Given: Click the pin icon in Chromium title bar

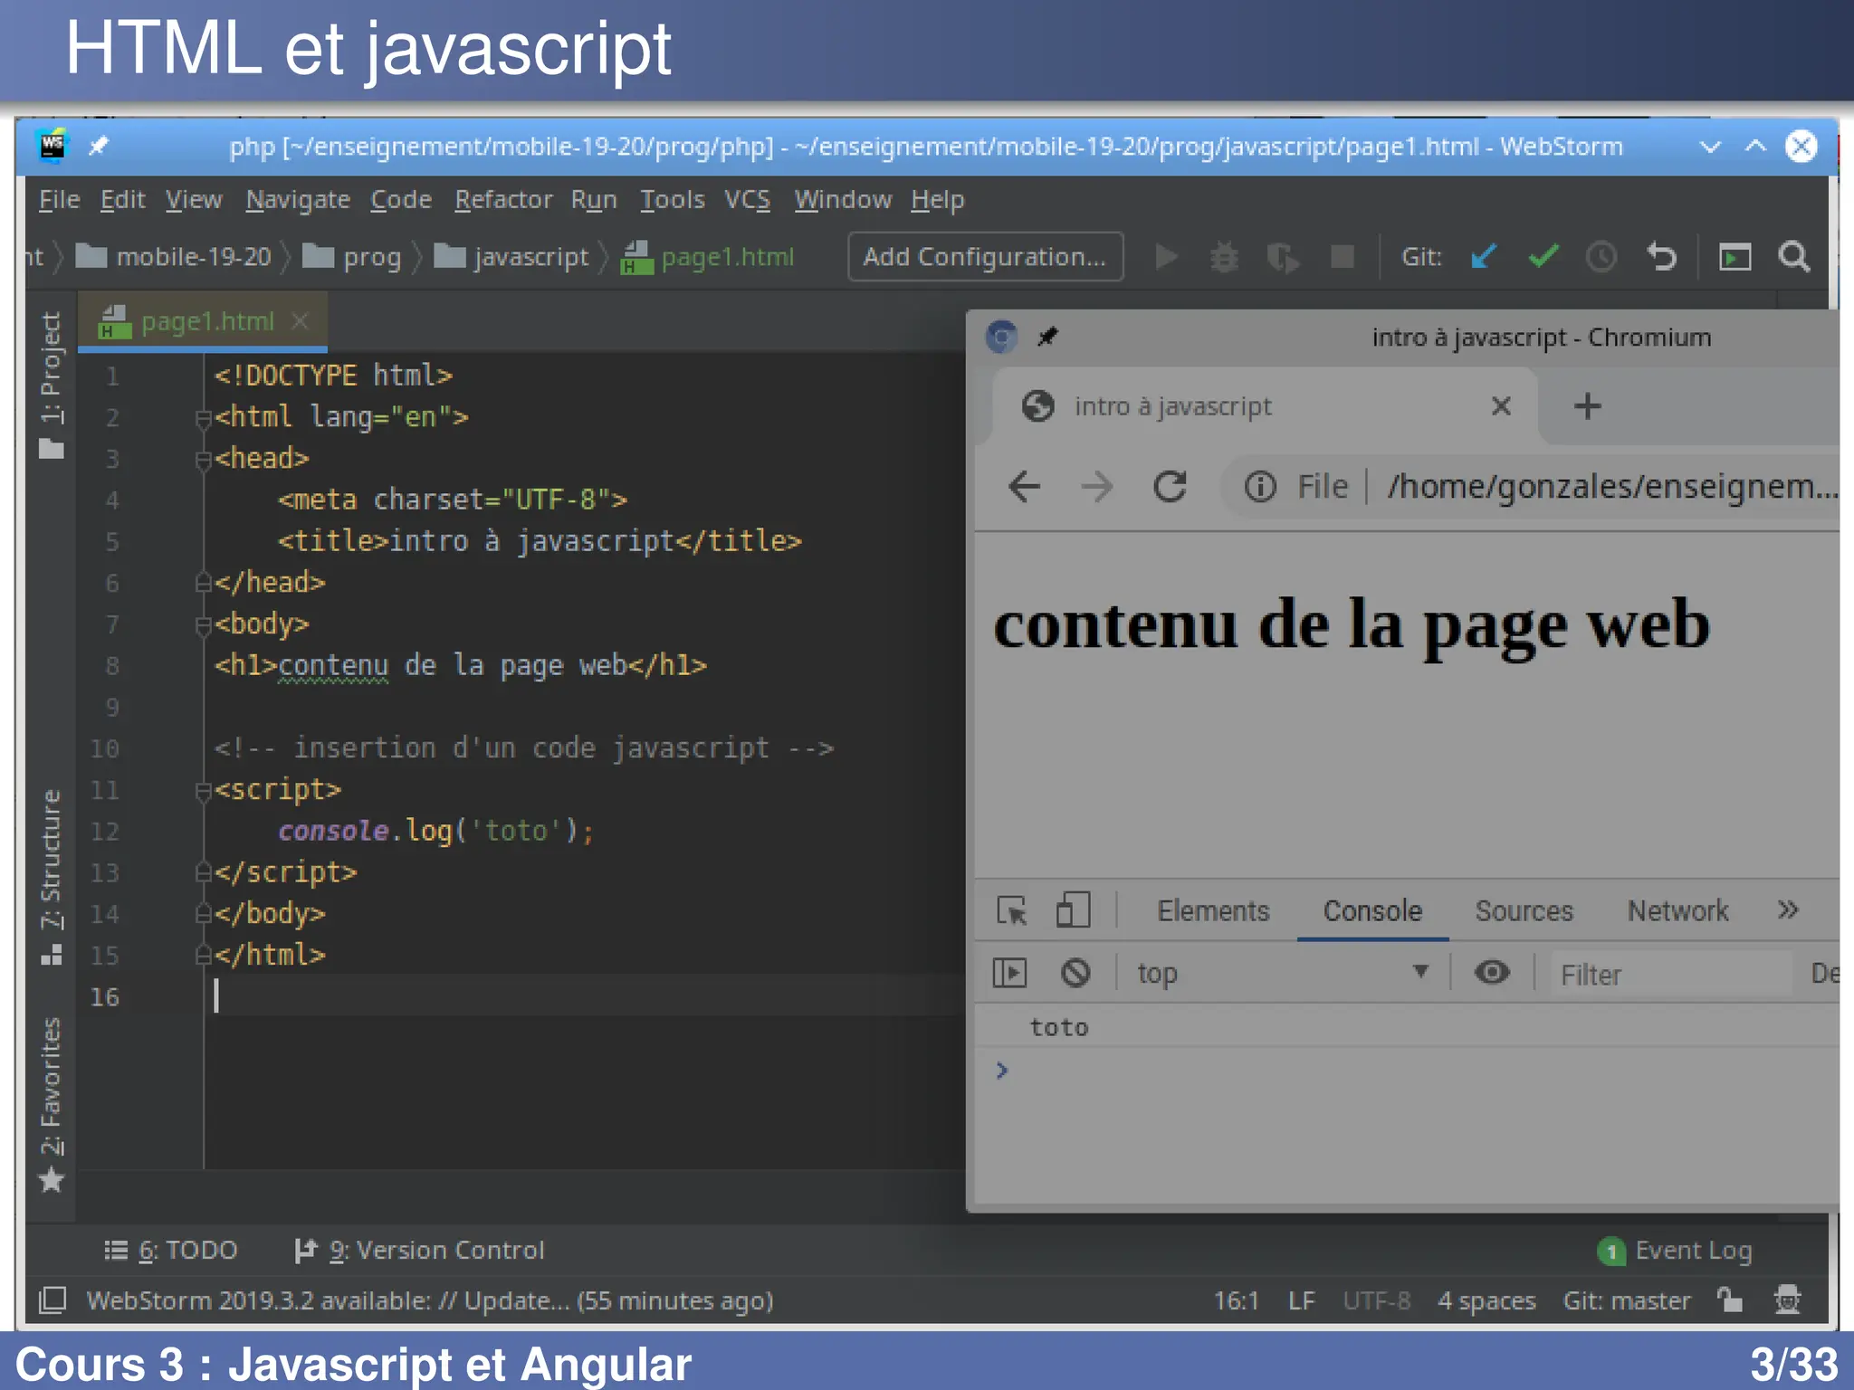Looking at the screenshot, I should (1047, 337).
